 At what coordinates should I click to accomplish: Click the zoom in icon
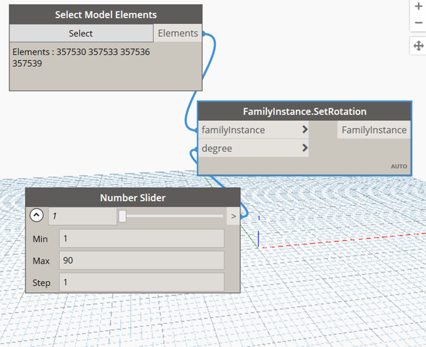pyautogui.click(x=419, y=6)
